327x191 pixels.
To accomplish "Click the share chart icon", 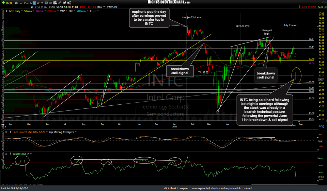I will [69, 3].
